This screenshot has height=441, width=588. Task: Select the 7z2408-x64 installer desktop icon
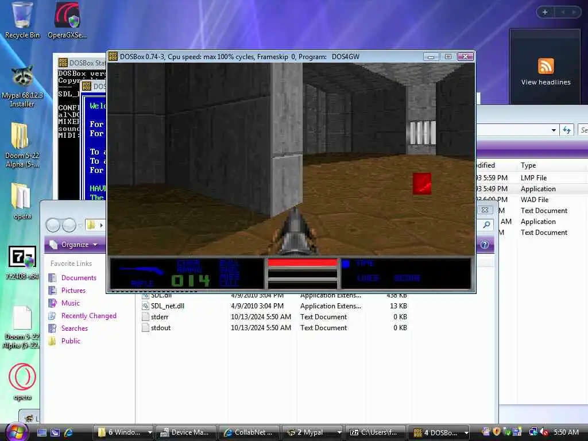click(x=22, y=262)
